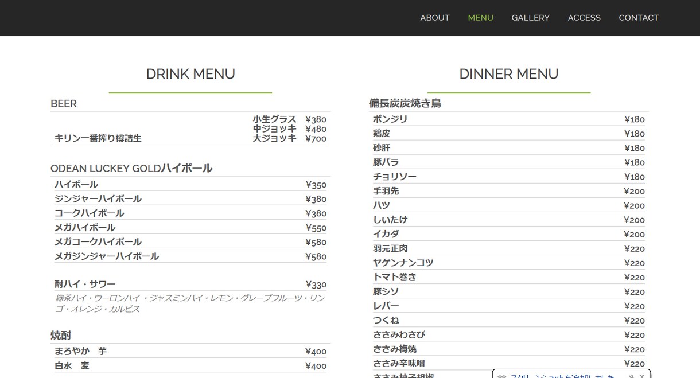Click the コークハイボール item name
Screen dimensions: 700x378
click(x=90, y=213)
